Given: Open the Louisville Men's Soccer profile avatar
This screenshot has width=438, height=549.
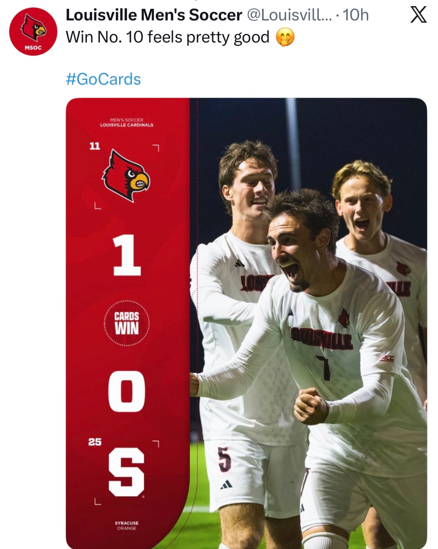Looking at the screenshot, I should [33, 32].
